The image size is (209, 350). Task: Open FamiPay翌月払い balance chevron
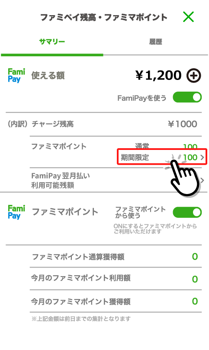pos(203,180)
